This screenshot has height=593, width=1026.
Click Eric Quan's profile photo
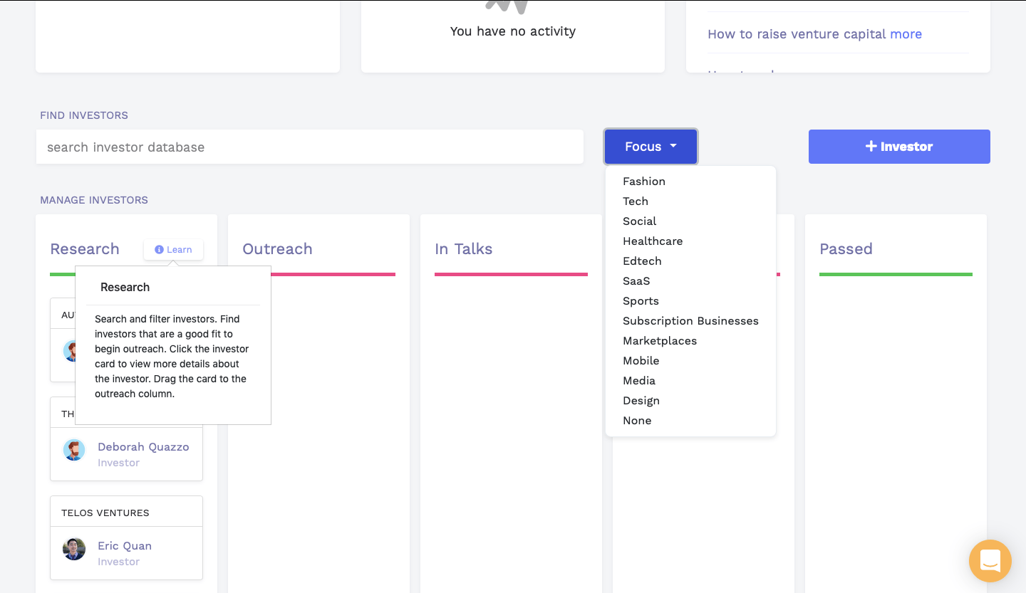[74, 549]
